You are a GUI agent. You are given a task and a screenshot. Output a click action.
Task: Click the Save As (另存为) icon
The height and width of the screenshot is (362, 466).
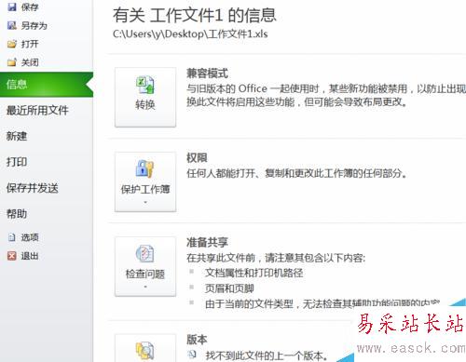click(12, 25)
